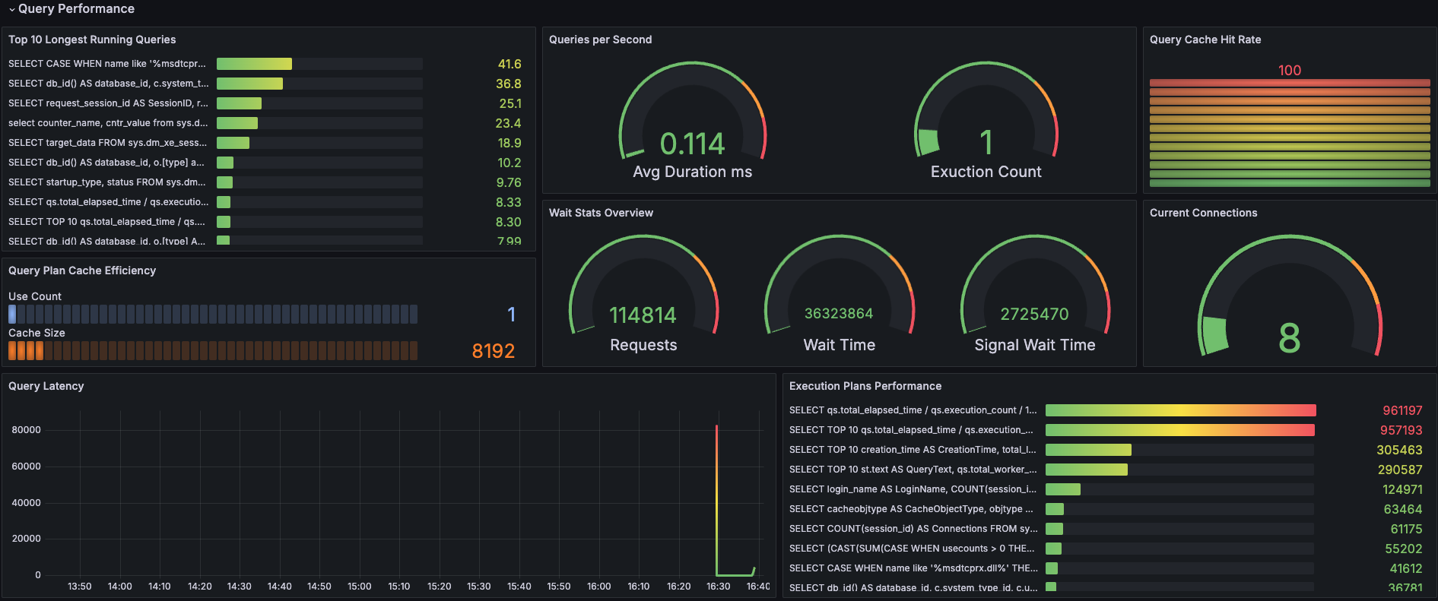
Task: Click the 15:00 time label on Query Latency axis
Action: 359,587
